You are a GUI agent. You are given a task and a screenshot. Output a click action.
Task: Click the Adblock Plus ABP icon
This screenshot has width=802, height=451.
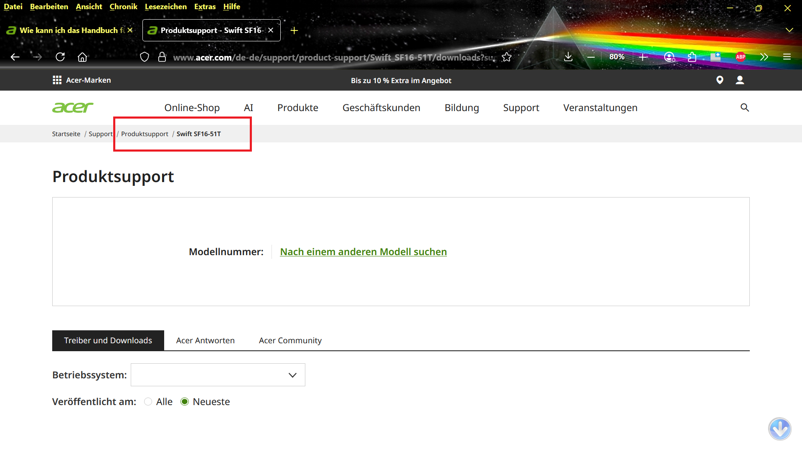741,57
